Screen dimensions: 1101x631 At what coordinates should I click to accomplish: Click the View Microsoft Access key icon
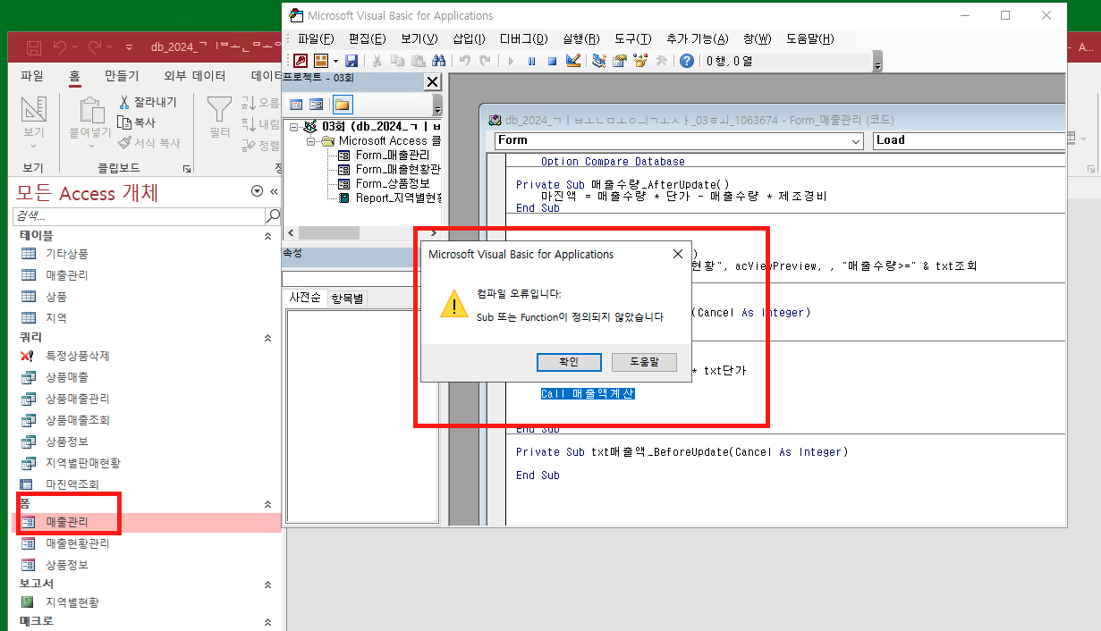pos(301,61)
